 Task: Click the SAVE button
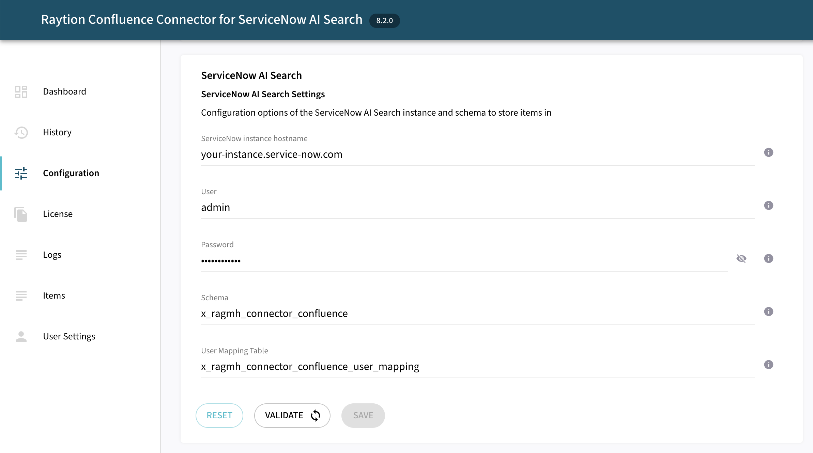point(363,415)
